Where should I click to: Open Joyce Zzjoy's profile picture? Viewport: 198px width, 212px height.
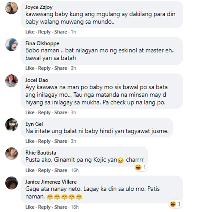[x=11, y=8]
